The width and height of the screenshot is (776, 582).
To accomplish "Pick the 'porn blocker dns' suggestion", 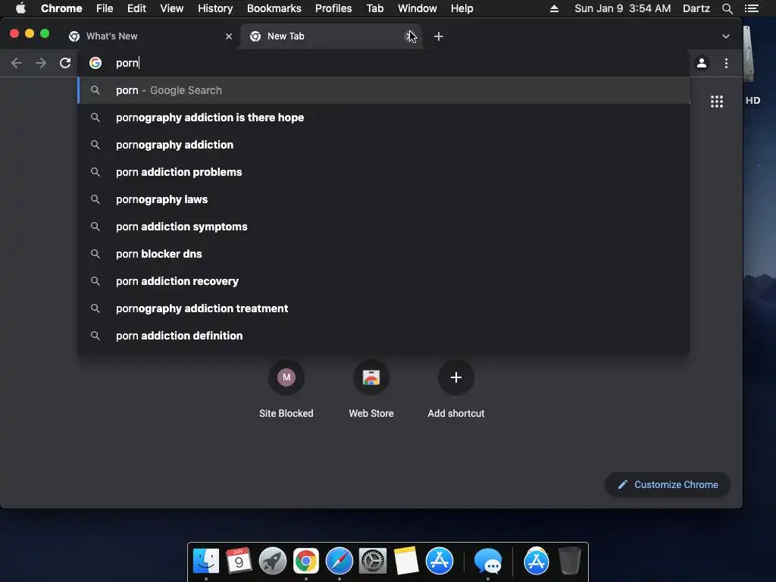I will point(383,253).
